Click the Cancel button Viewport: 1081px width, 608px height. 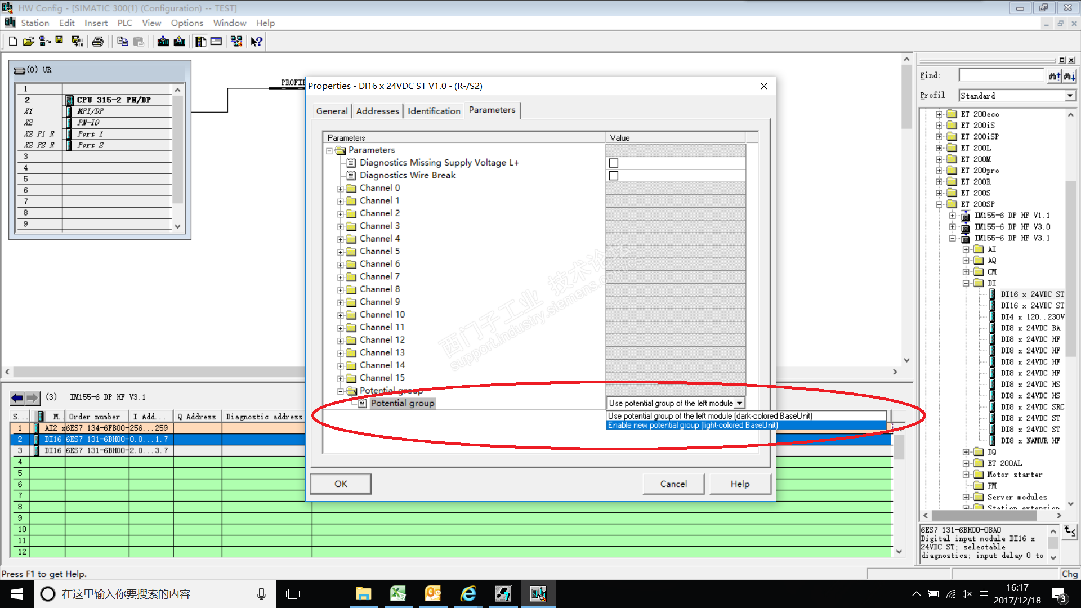click(x=673, y=484)
